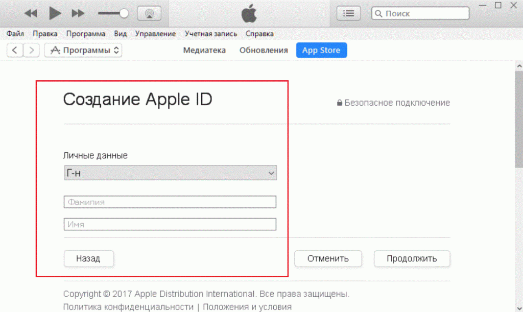Screen dimensions: 523x312
Task: Click the rewind playback button
Action: [x=31, y=13]
